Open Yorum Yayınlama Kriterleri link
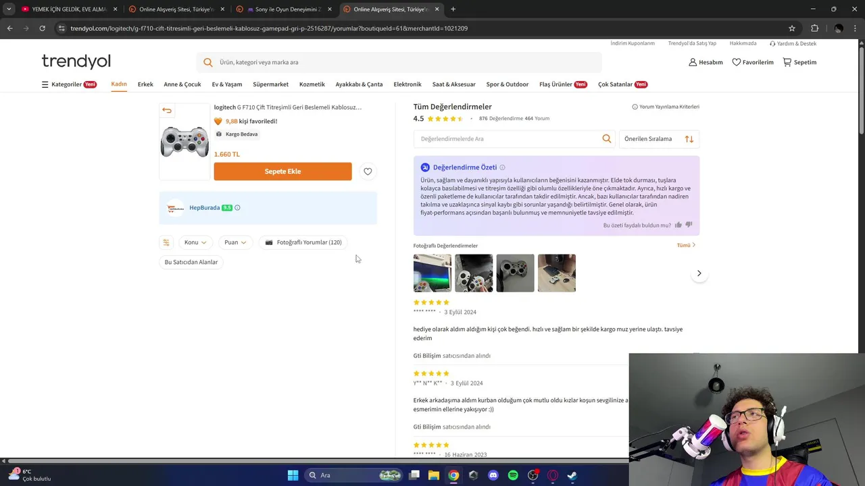 pos(666,107)
